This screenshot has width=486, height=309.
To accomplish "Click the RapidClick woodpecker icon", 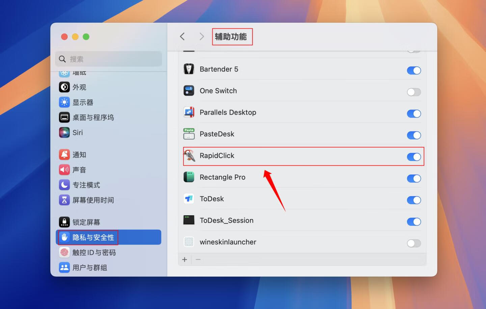I will click(189, 155).
